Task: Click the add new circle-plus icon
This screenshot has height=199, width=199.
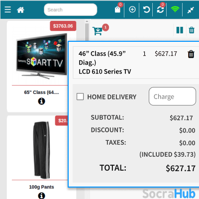Action: (x=132, y=9)
